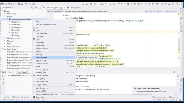Click the 4 spaces indent setting
Image resolution: width=184 pixels, height=103 pixels.
pyautogui.click(x=171, y=100)
